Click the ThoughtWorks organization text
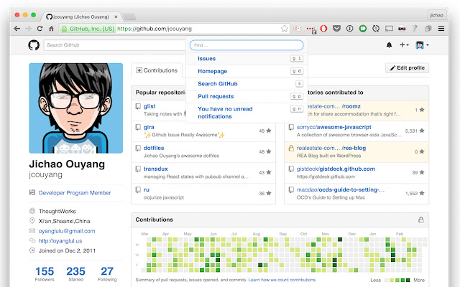 point(57,211)
